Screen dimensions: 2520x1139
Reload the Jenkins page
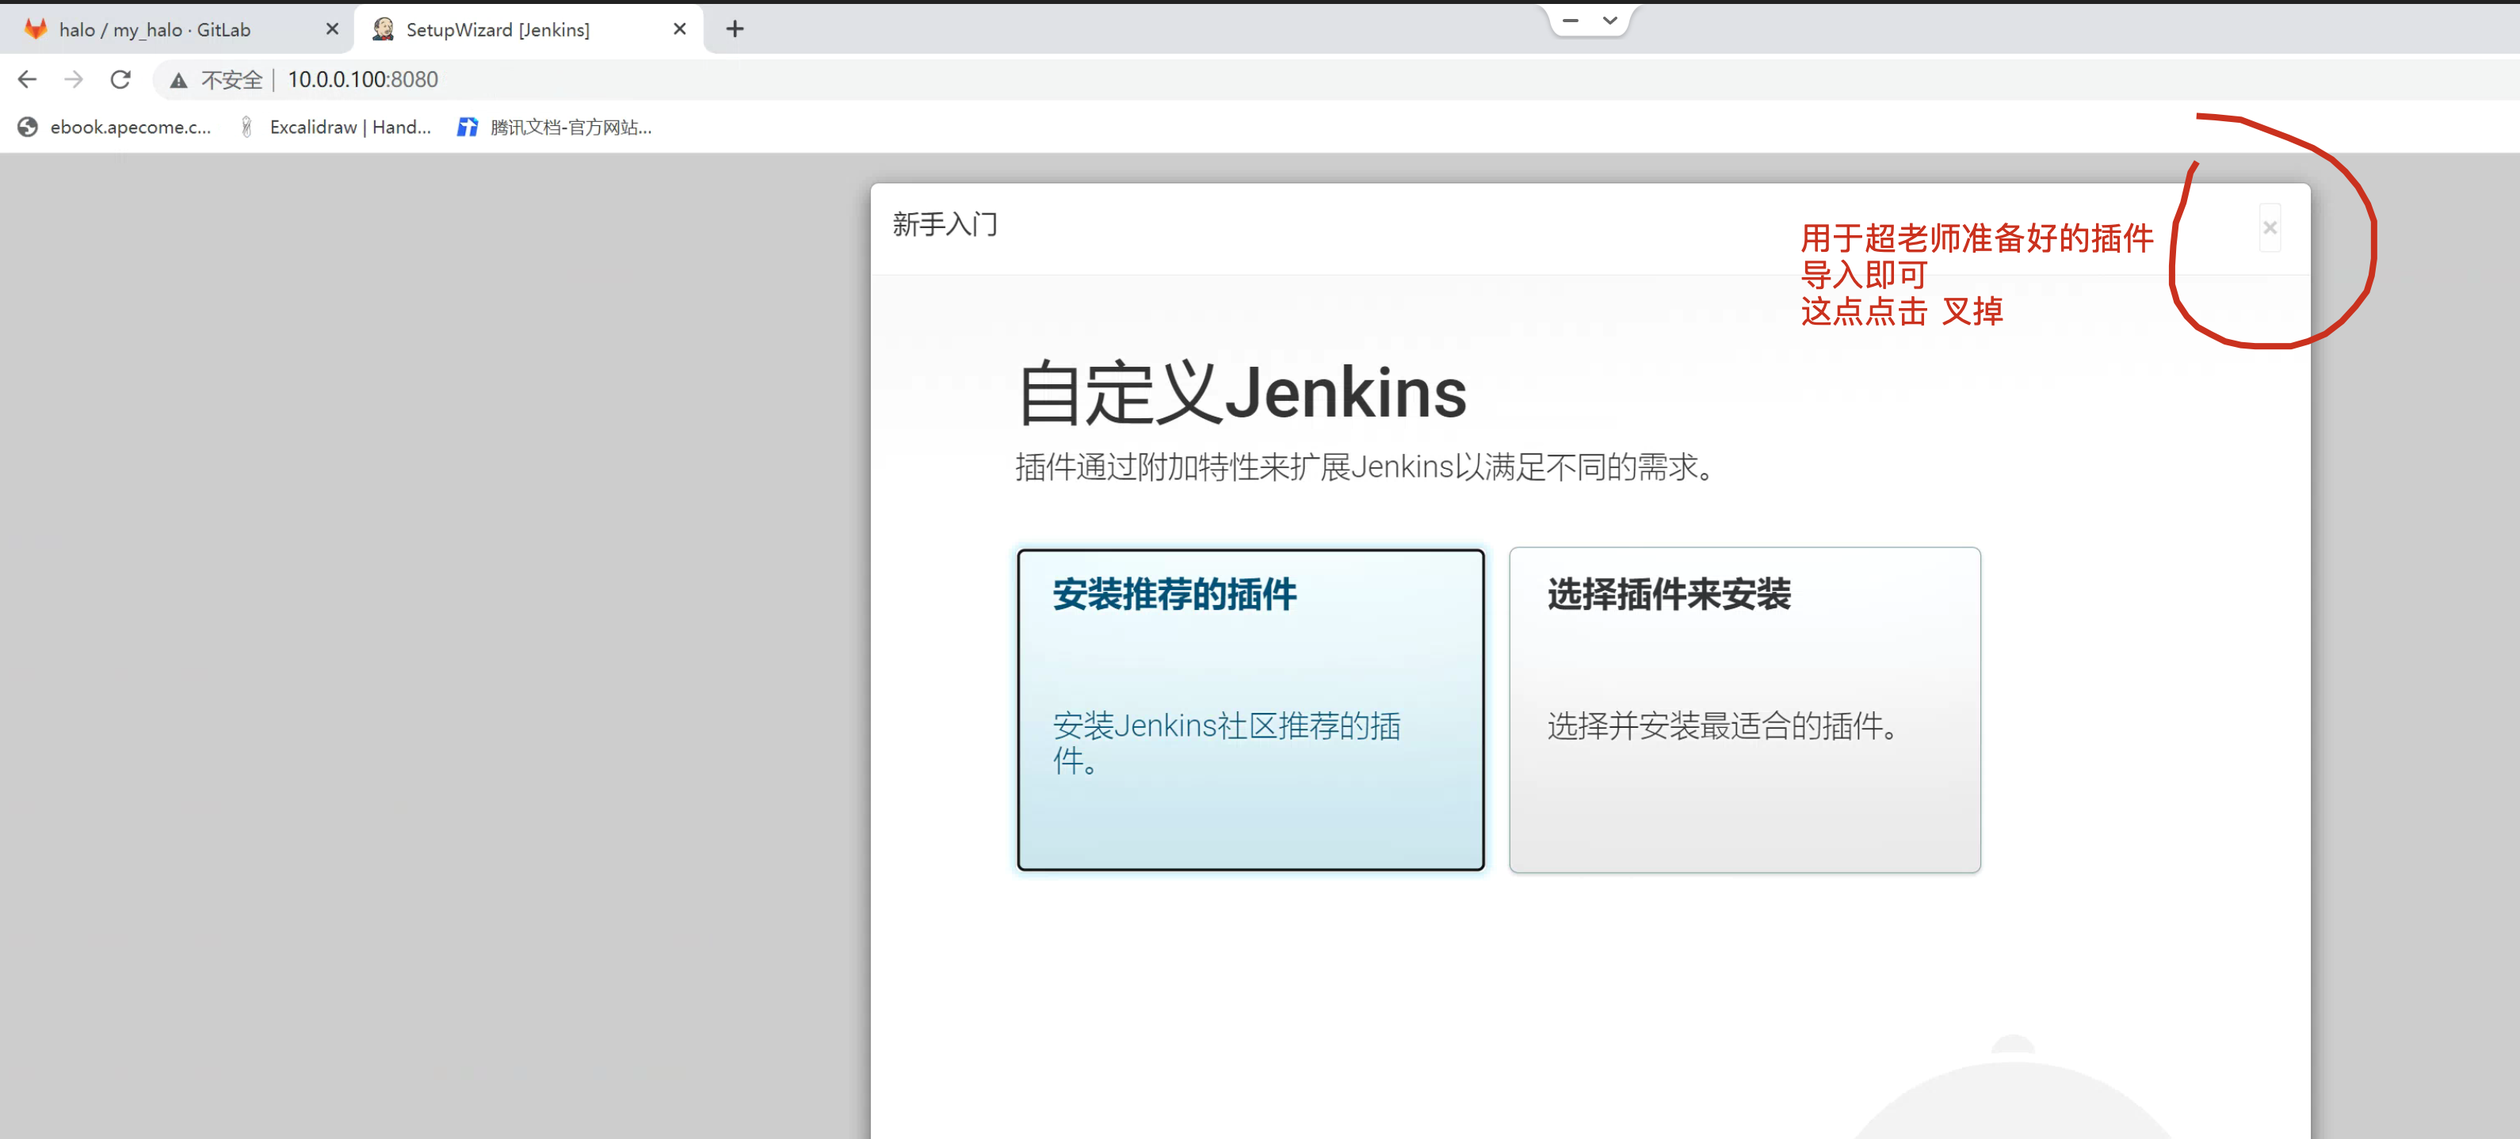tap(120, 79)
